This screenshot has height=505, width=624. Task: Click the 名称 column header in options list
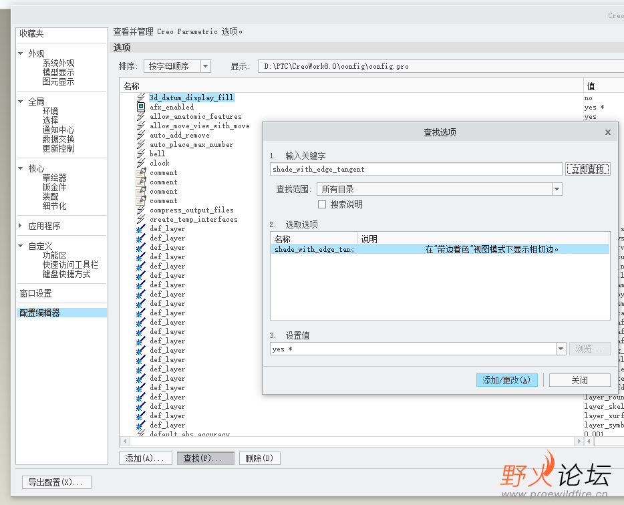[351, 86]
